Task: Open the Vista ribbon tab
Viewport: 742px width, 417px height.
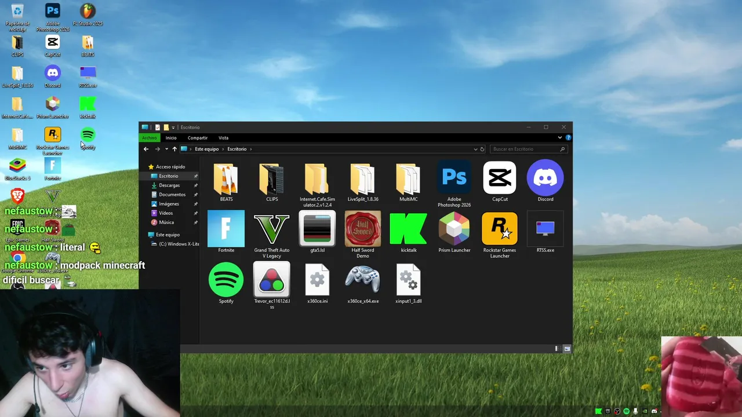Action: coord(223,138)
